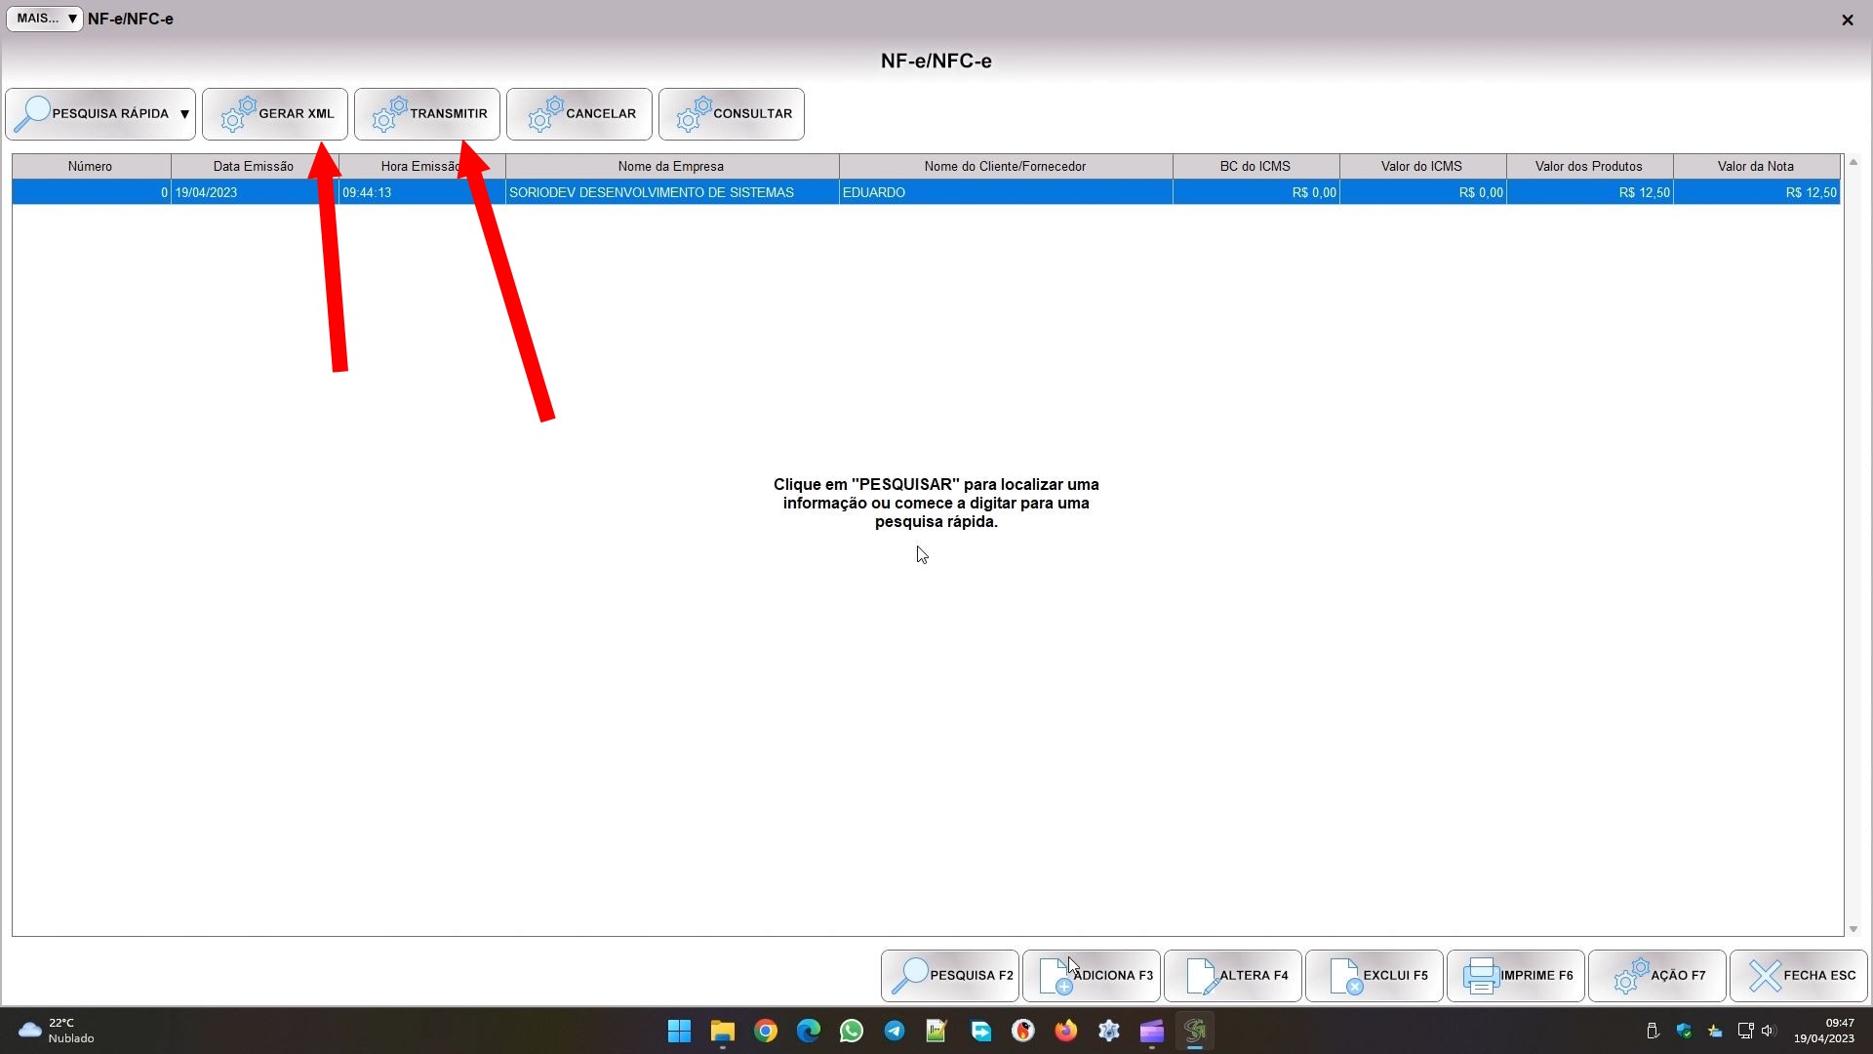Open Google Chrome from the taskbar
The height and width of the screenshot is (1054, 1873).
tap(766, 1031)
